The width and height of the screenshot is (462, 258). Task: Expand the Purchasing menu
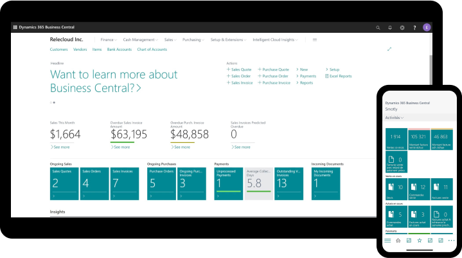(x=193, y=39)
